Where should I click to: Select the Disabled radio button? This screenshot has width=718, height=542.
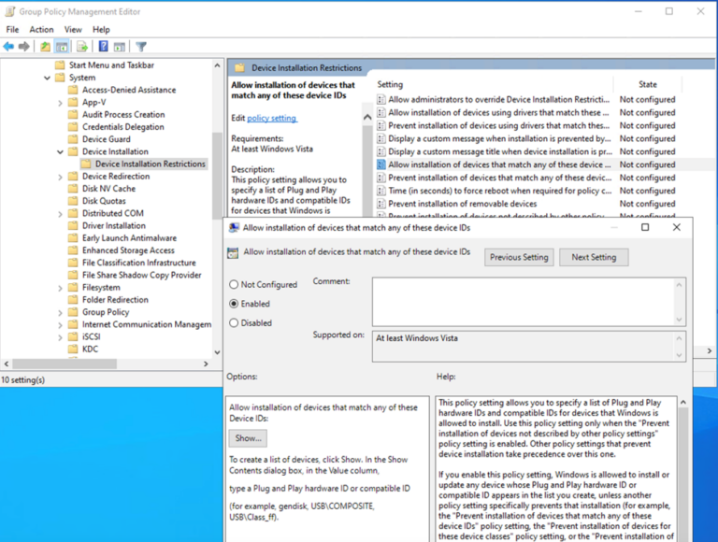(x=234, y=323)
